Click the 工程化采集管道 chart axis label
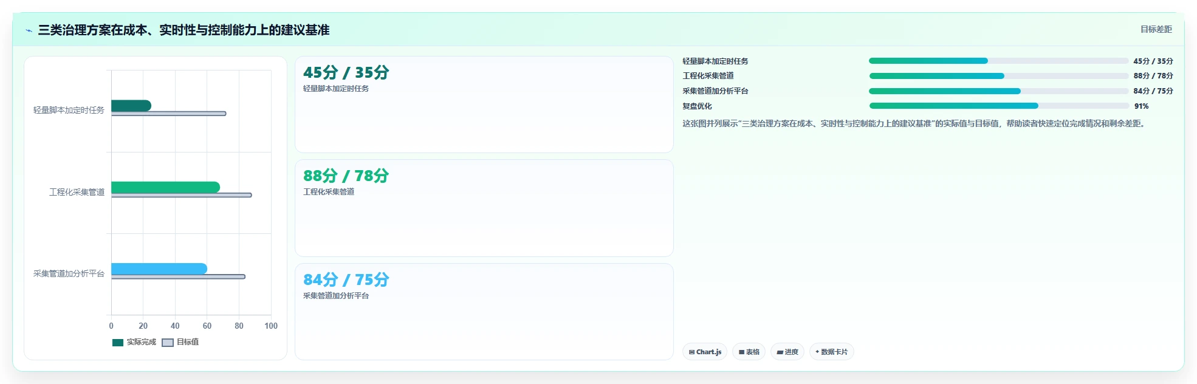 tap(77, 192)
